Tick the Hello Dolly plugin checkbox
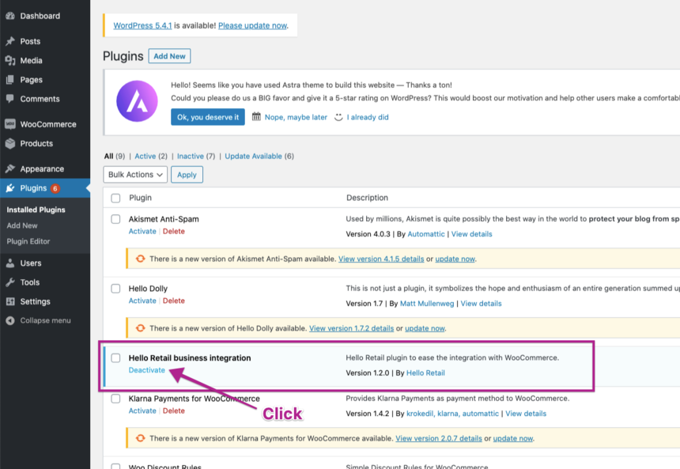This screenshot has height=469, width=680. (115, 289)
